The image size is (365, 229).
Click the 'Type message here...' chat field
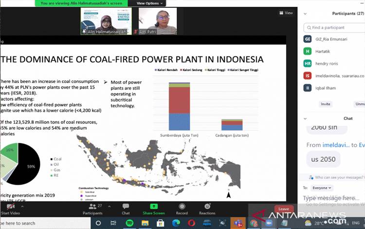coord(331,198)
